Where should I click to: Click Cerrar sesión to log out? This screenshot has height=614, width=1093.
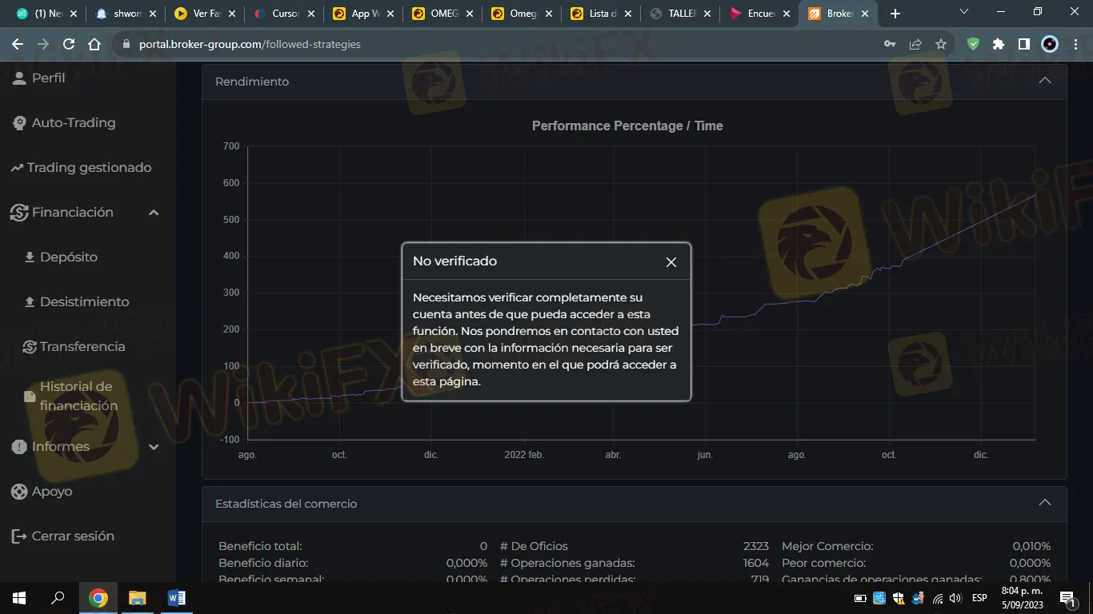72,536
